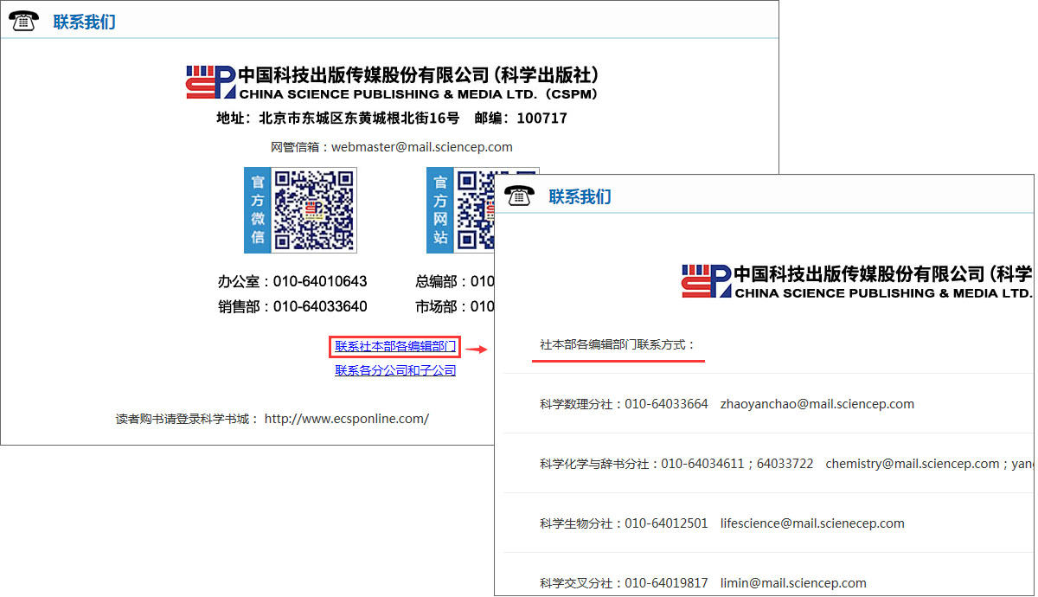1038x597 pixels.
Task: Click the CSPM logo in the back window
Action: 210,82
